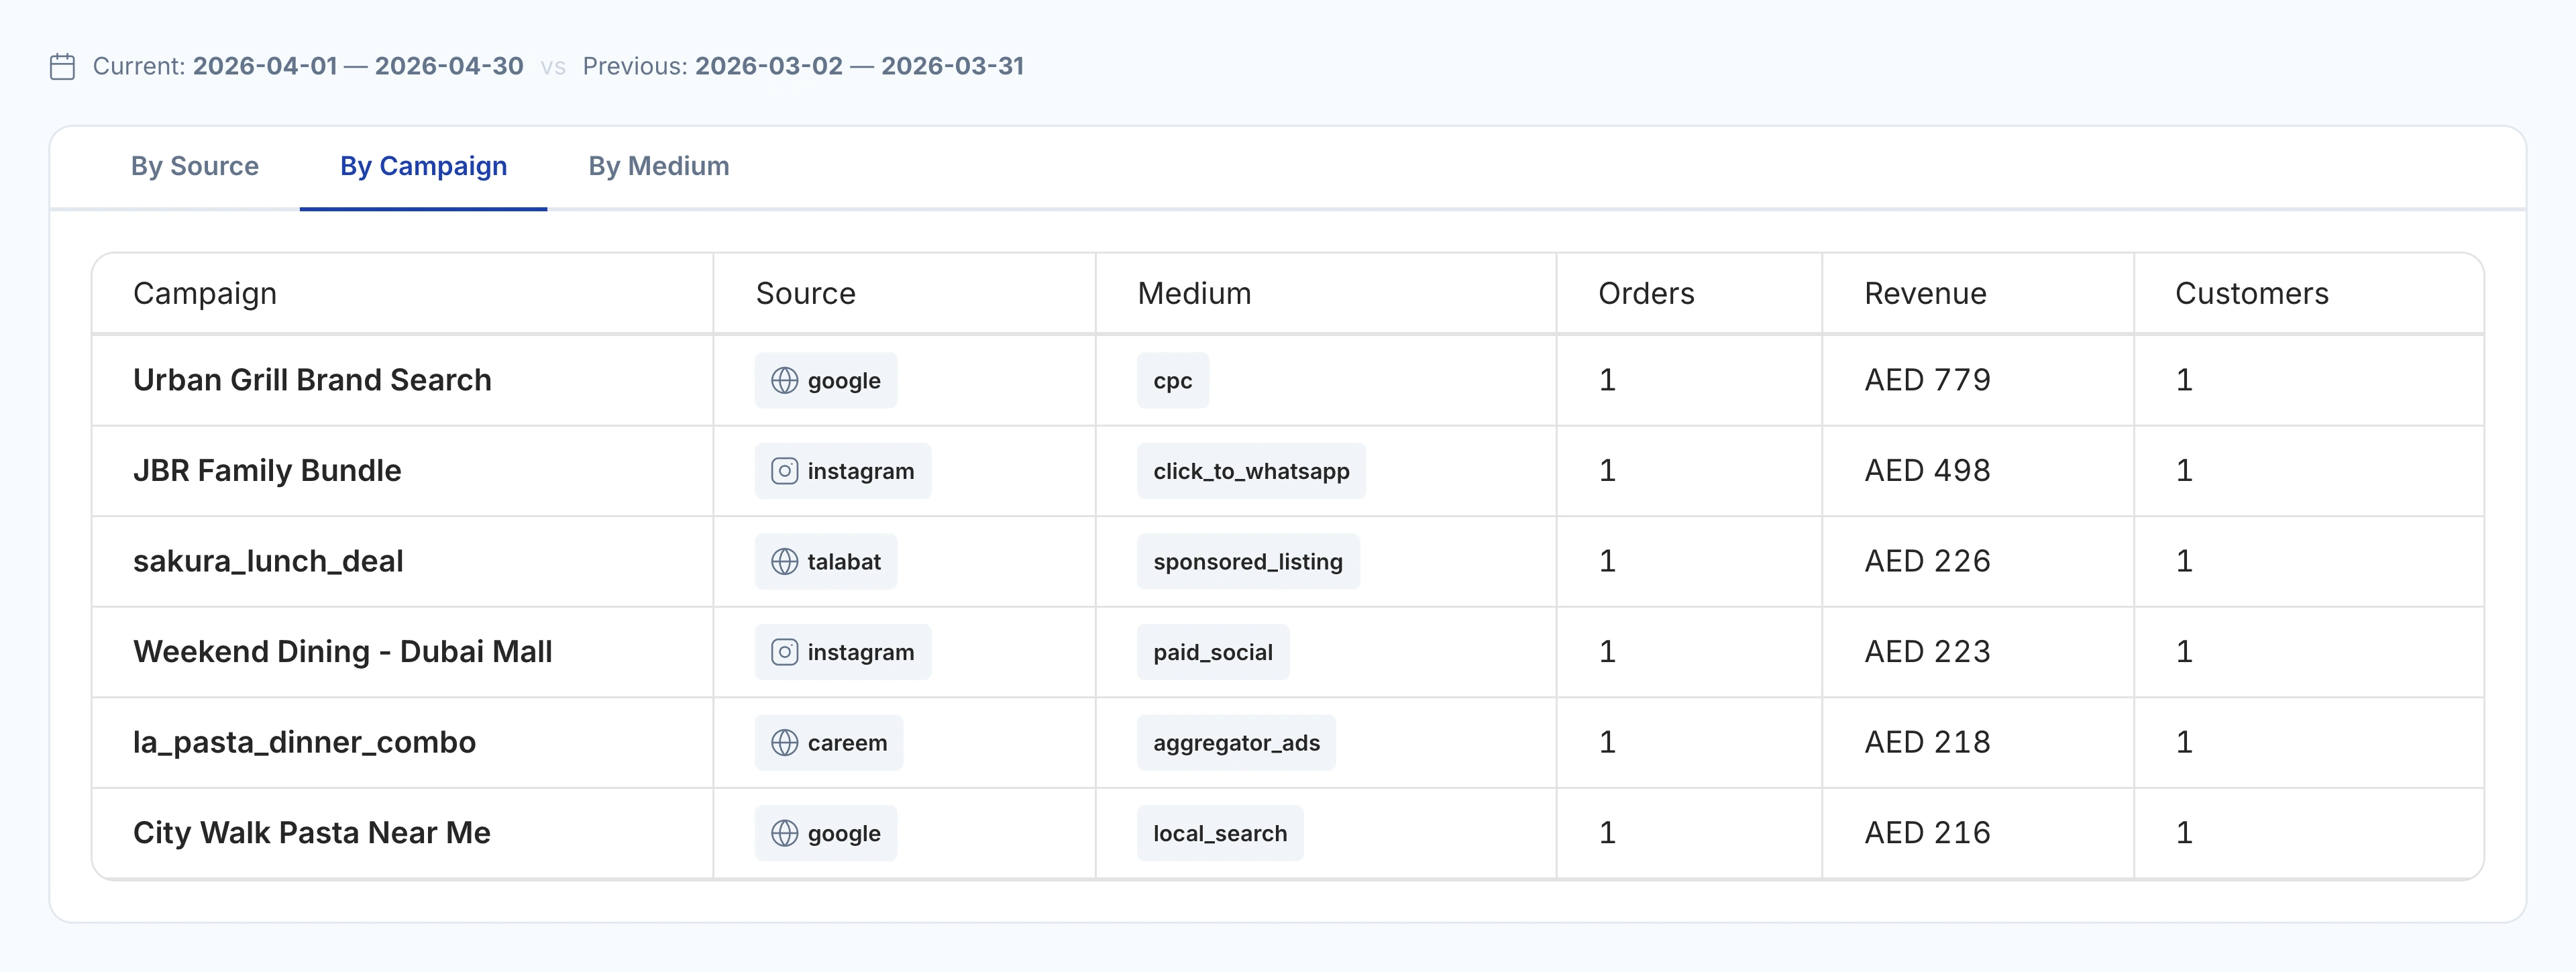Viewport: 2576px width, 972px height.
Task: Click the aggregator_ads medium tag
Action: [1236, 743]
